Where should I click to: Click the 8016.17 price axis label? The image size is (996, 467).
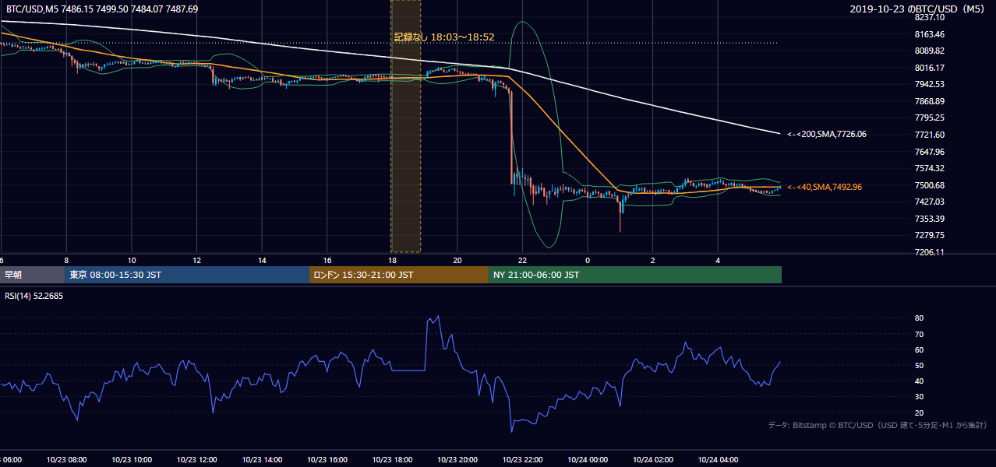929,68
